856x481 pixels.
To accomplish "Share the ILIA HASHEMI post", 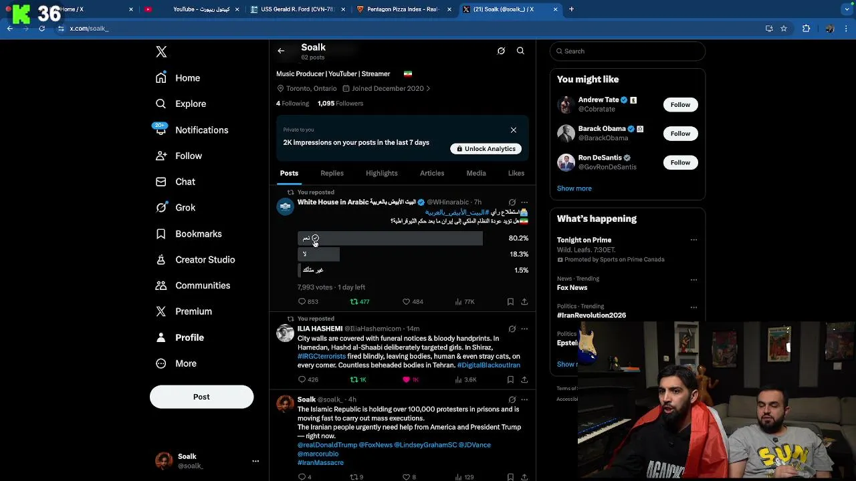I will (x=524, y=379).
